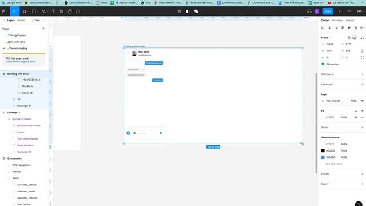Align vertical centers icon
366x206 pixels.
(349, 28)
